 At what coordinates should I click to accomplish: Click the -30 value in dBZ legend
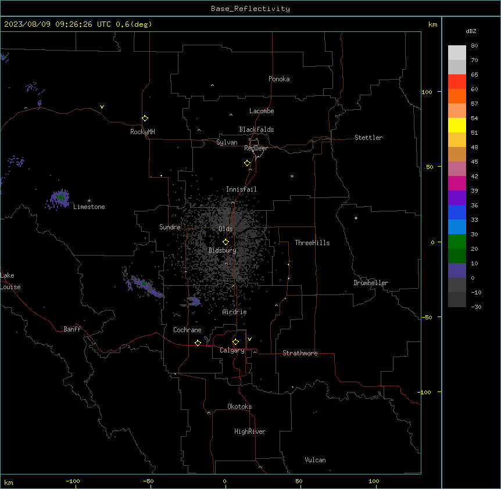click(x=476, y=307)
